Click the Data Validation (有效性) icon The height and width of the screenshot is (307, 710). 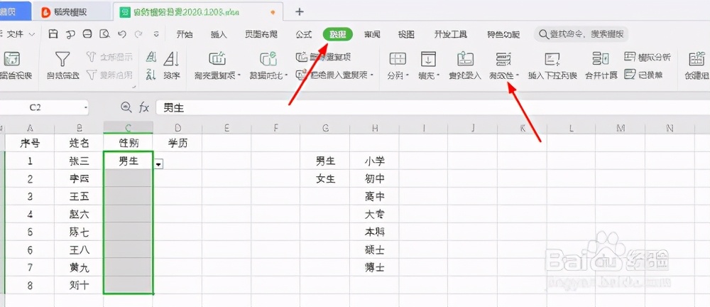click(503, 59)
